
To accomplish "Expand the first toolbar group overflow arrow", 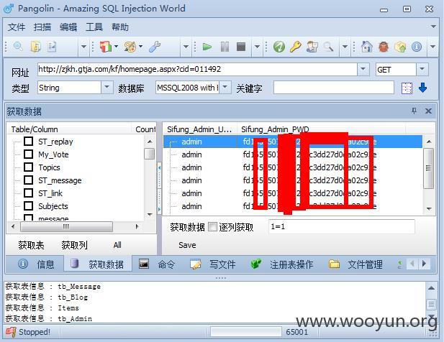I will 83,47.
